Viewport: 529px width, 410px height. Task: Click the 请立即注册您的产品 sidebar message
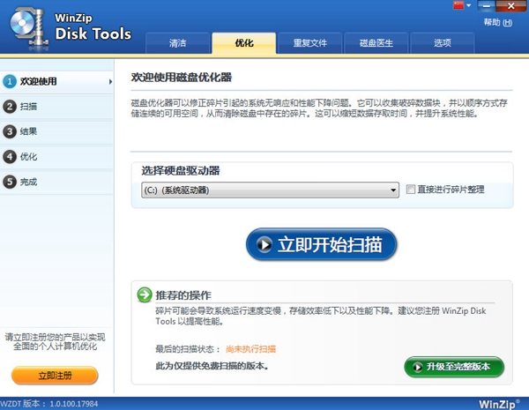coord(55,341)
